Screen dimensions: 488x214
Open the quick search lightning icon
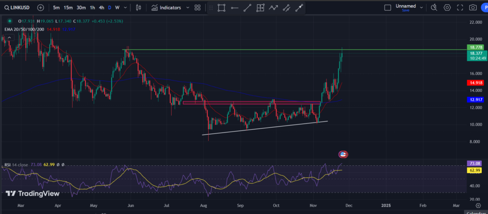pos(434,8)
